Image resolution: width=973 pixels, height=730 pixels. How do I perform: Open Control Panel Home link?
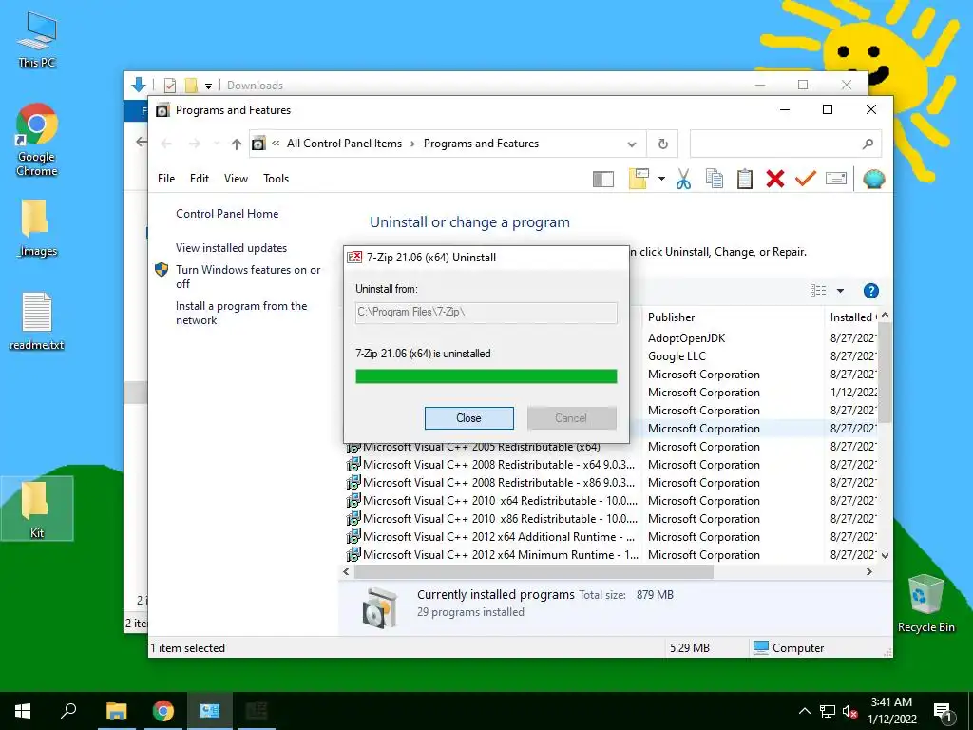click(227, 214)
